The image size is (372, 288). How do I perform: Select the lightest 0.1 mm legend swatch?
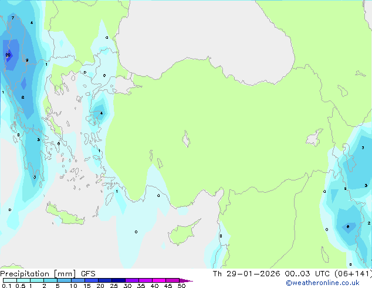pos(10,280)
